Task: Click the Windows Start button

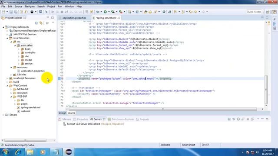Action: coord(5,152)
